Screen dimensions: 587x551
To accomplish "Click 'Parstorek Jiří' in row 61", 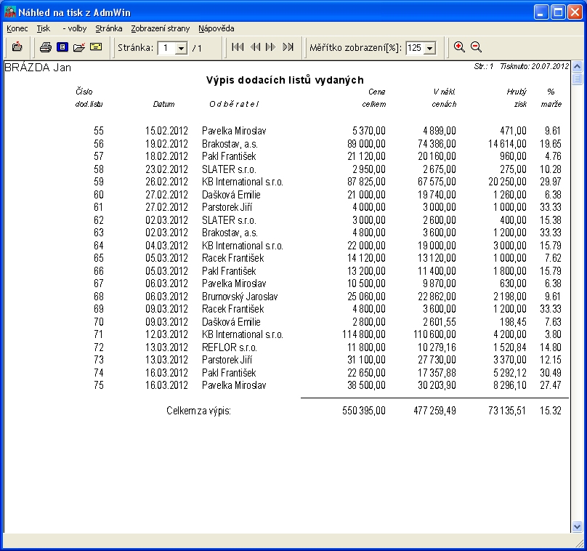I will [227, 207].
